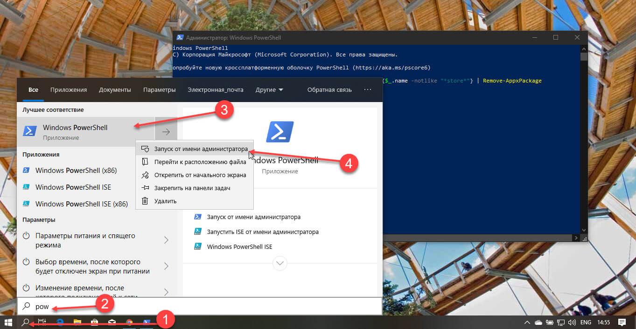Click Remove-AppxPackage text in PowerShell window
Image resolution: width=636 pixels, height=329 pixels.
[x=512, y=81]
